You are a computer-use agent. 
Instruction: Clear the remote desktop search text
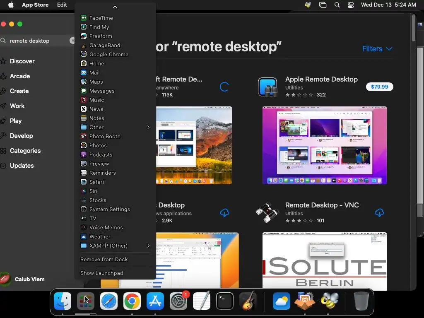pos(72,41)
